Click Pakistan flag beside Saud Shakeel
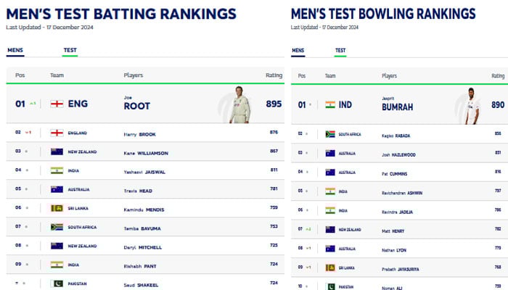This screenshot has height=290, width=508. point(57,283)
